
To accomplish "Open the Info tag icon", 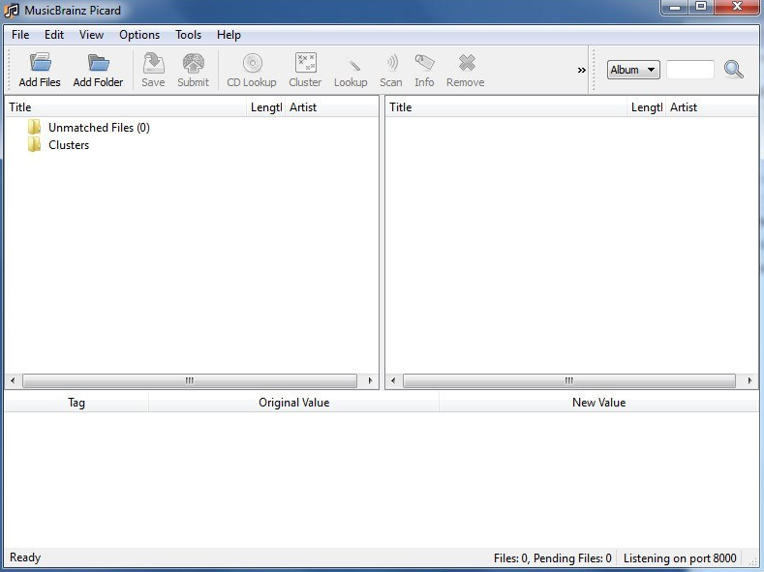I will pyautogui.click(x=424, y=63).
